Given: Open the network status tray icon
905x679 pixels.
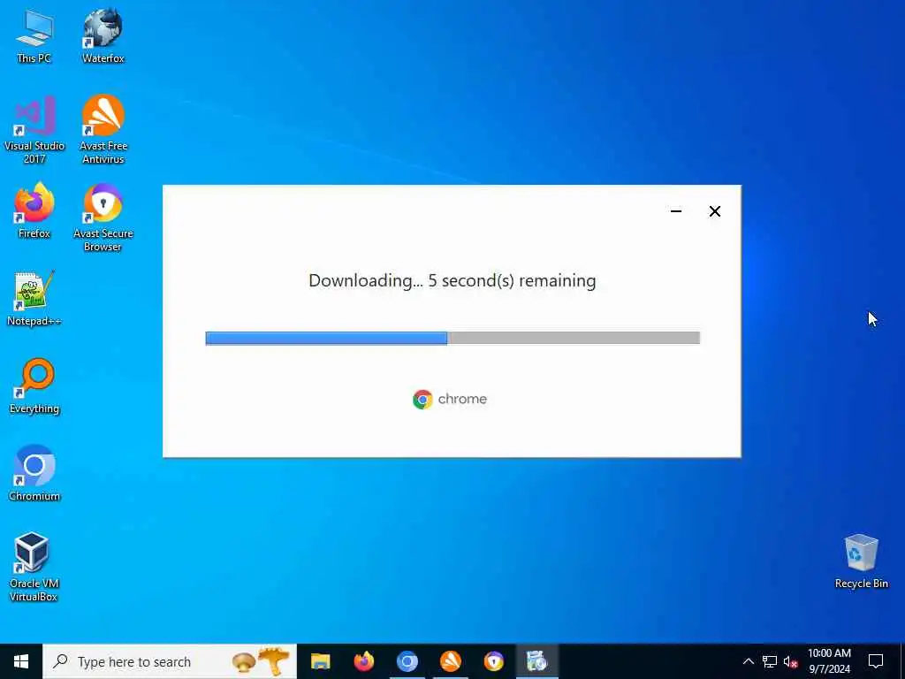Looking at the screenshot, I should pyautogui.click(x=770, y=661).
